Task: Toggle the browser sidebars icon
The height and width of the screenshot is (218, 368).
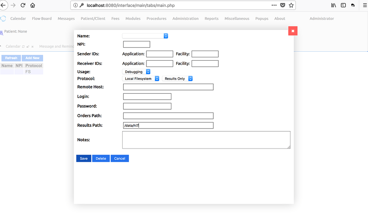Action: (343, 5)
